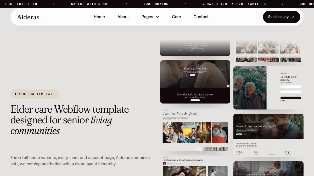
Task: Click the Alderas logo
Action: coord(28,17)
